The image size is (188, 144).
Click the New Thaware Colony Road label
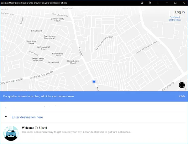click(x=104, y=43)
